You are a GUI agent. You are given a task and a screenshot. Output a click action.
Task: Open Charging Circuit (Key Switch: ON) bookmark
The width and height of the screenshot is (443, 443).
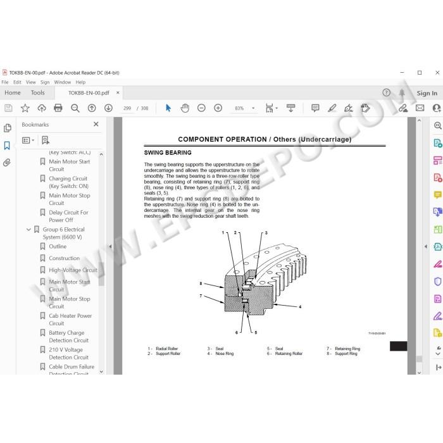[68, 182]
